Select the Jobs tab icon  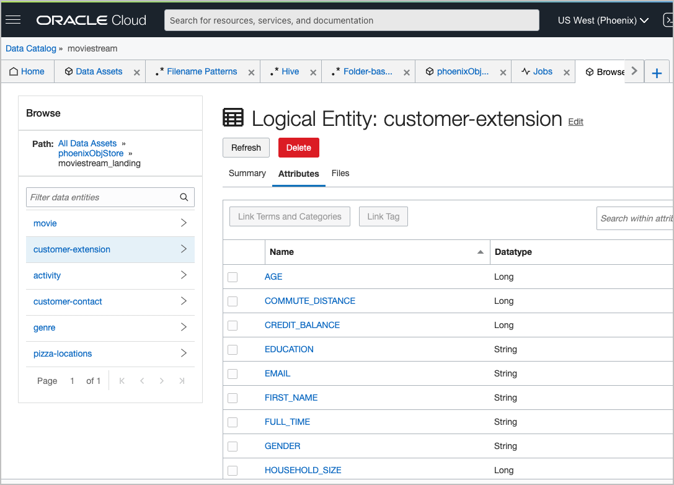tap(526, 71)
